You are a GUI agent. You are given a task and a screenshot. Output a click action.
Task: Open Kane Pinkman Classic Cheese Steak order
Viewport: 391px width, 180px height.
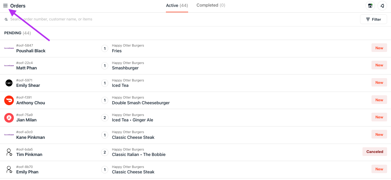point(195,135)
